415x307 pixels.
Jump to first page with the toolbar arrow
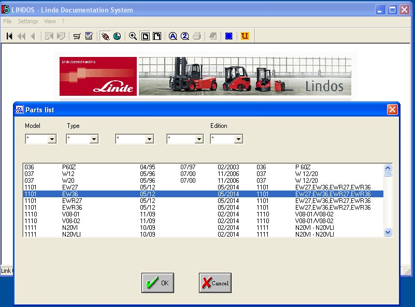click(x=9, y=36)
